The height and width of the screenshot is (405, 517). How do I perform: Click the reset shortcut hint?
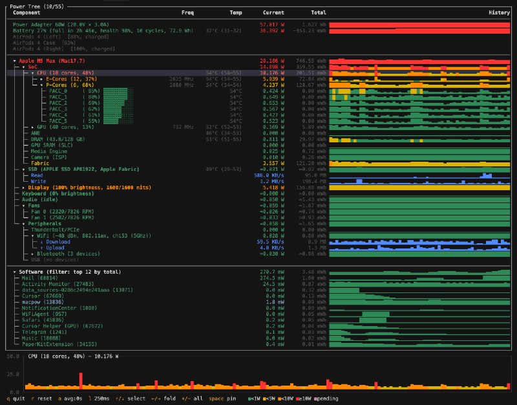[41, 399]
